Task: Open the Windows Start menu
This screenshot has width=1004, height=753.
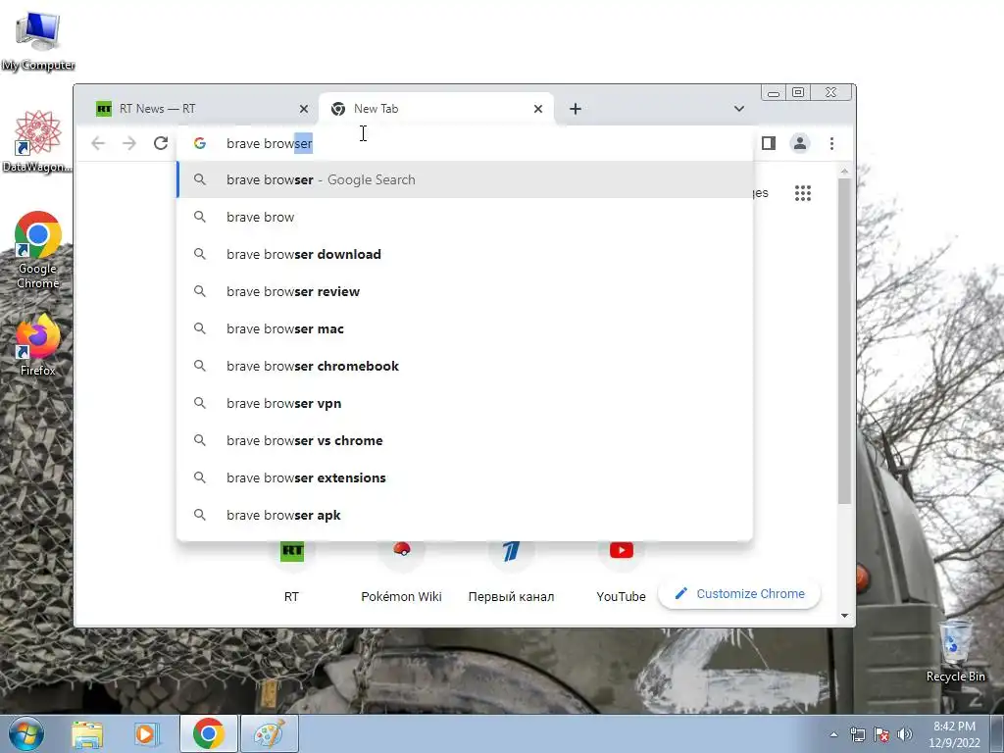Action: [x=25, y=733]
